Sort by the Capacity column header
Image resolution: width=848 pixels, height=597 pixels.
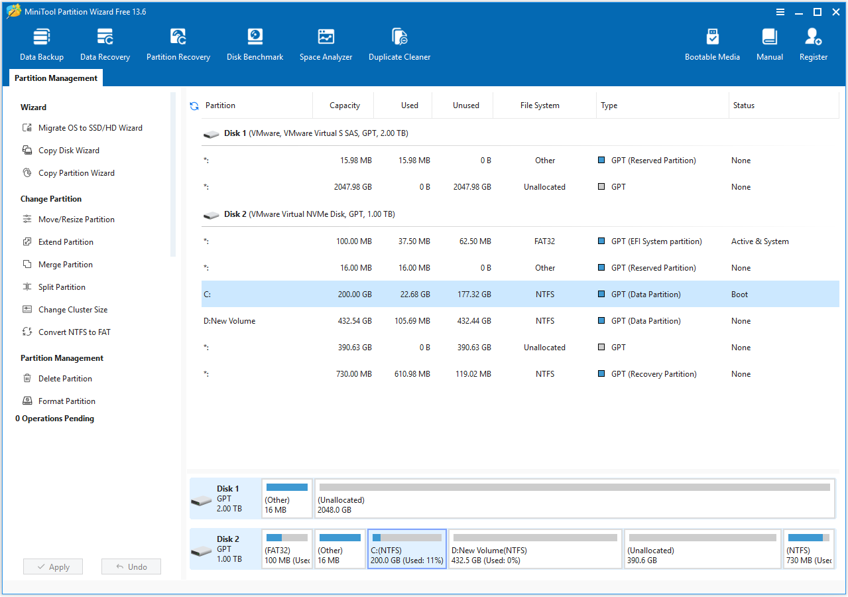[345, 105]
